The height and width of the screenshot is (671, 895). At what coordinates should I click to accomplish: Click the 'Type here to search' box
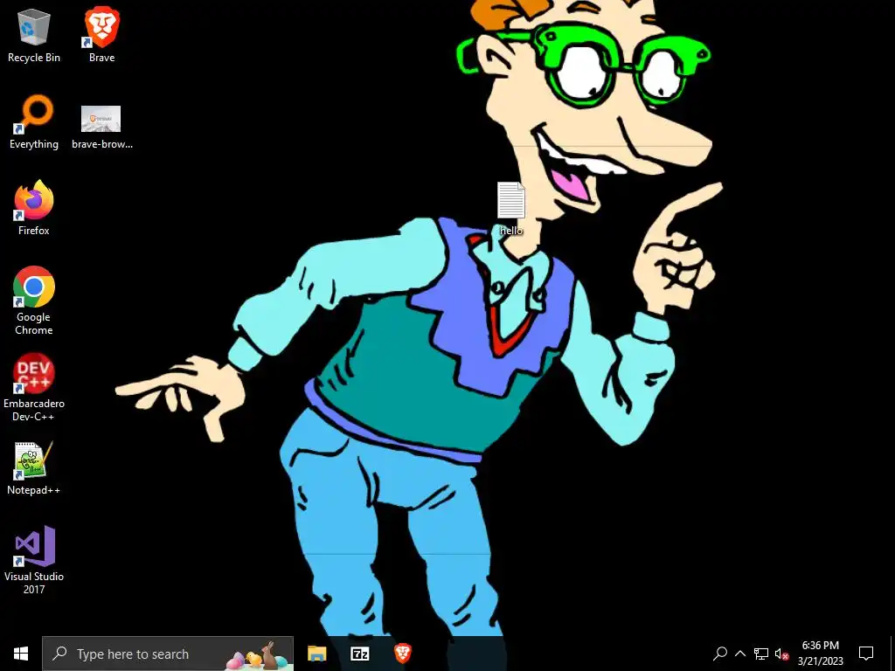[x=168, y=654]
